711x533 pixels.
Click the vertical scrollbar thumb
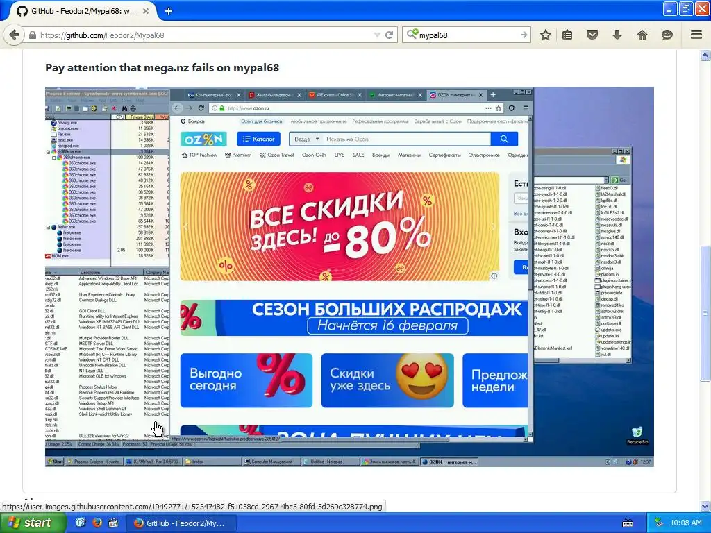pos(705,313)
